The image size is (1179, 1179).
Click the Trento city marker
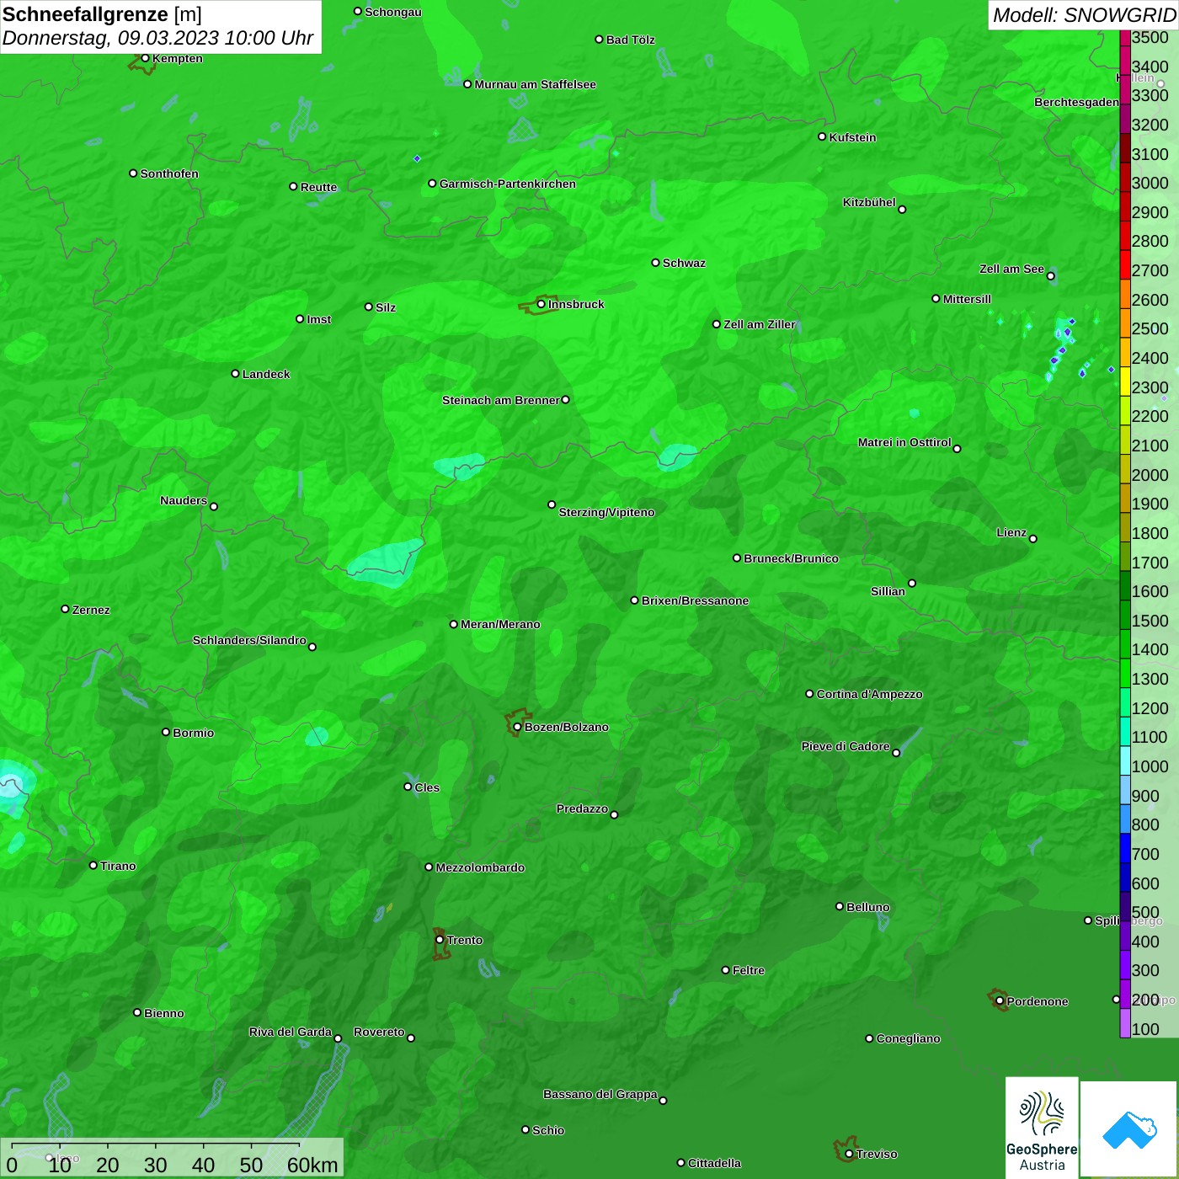pyautogui.click(x=440, y=940)
